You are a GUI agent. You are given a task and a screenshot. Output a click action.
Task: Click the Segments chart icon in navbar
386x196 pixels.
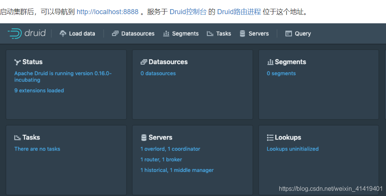pos(166,34)
